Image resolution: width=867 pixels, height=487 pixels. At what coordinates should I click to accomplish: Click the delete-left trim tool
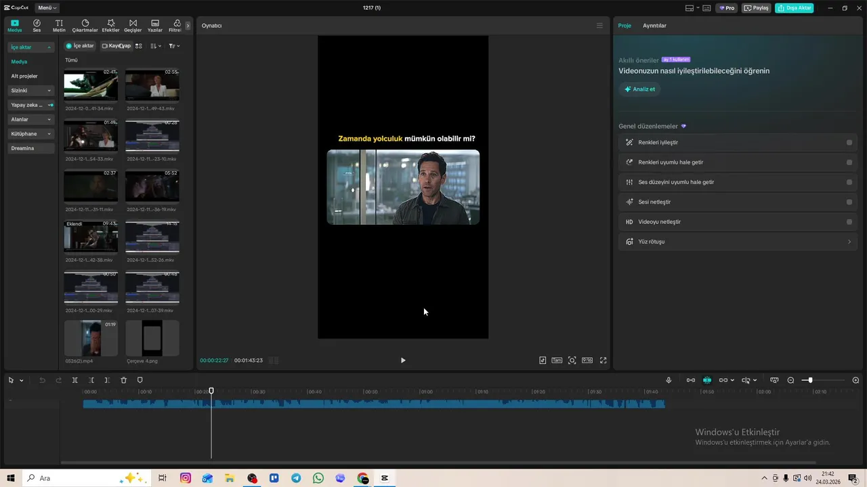click(x=91, y=380)
